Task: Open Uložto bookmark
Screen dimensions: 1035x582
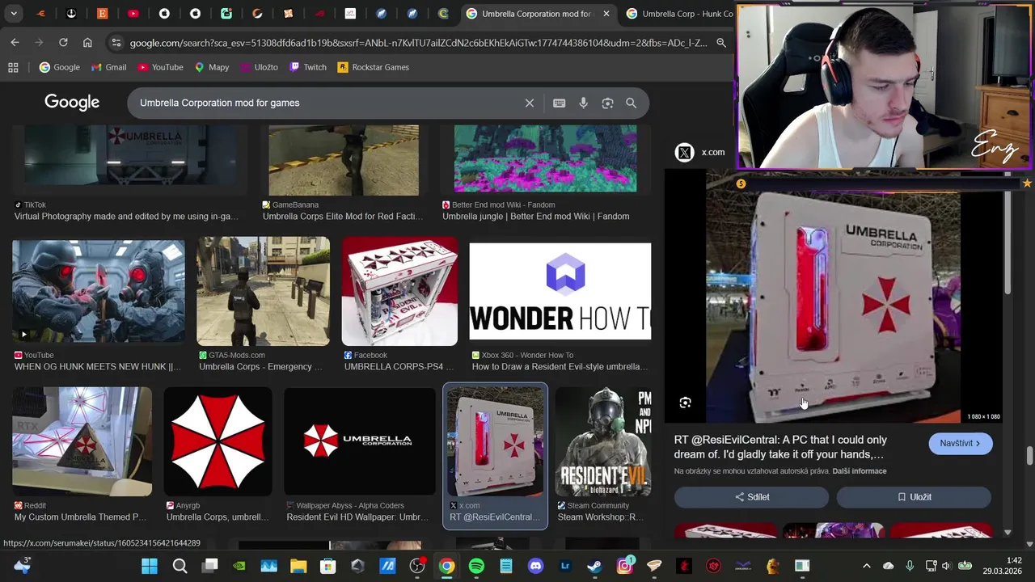Action: point(259,67)
